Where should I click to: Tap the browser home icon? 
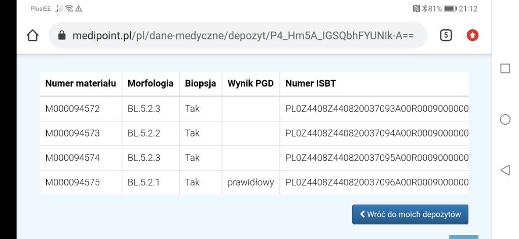(x=32, y=35)
